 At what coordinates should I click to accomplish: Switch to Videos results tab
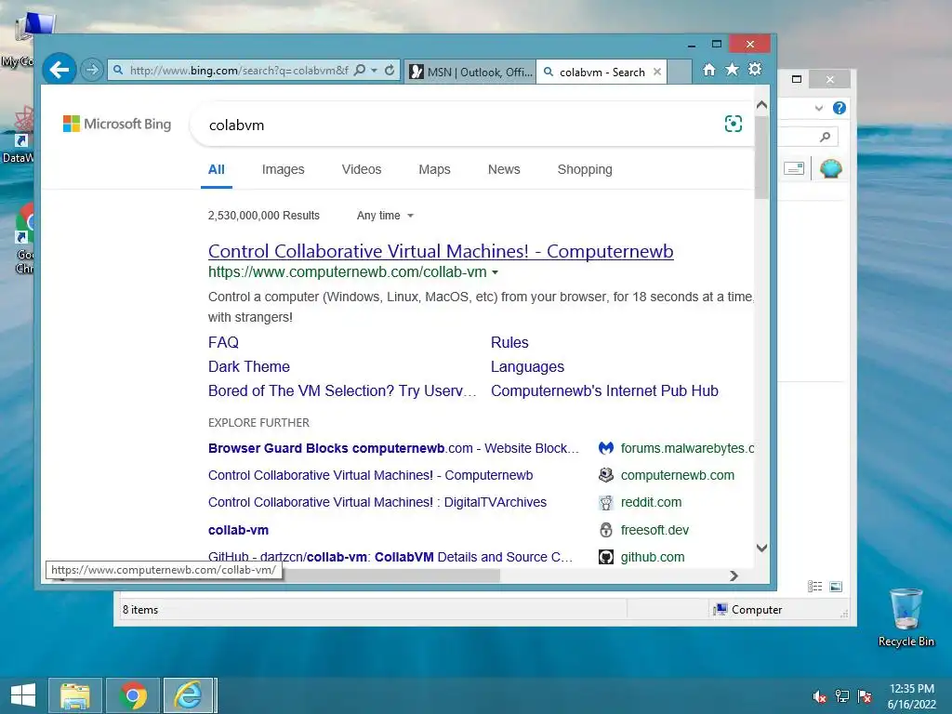(362, 169)
